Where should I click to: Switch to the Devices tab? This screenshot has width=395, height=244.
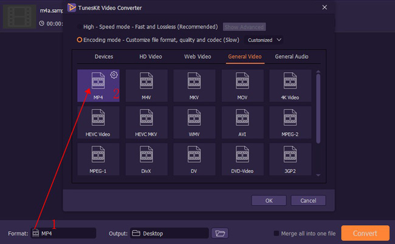click(104, 56)
